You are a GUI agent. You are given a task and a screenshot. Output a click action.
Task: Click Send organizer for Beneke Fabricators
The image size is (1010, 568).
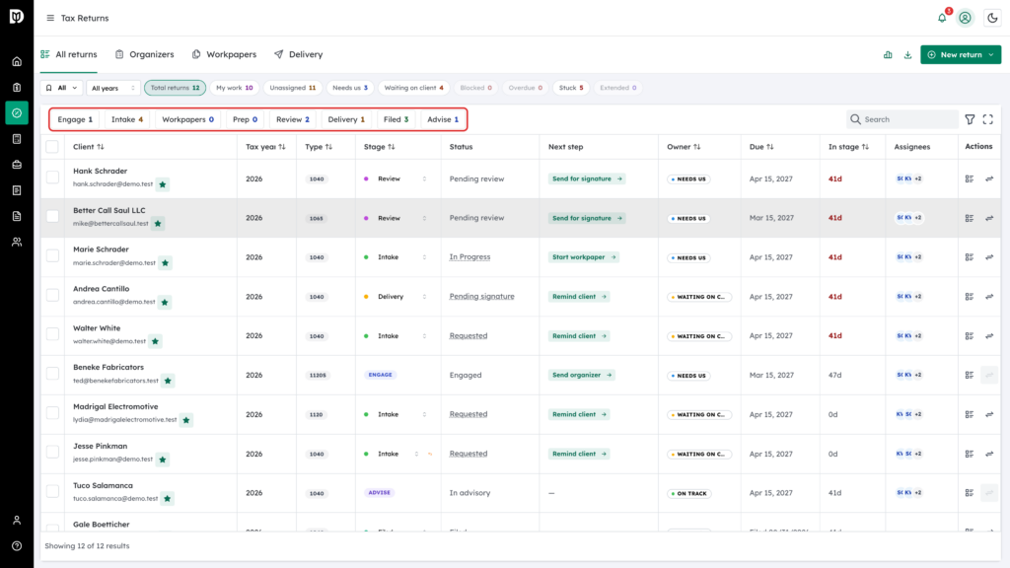point(582,375)
